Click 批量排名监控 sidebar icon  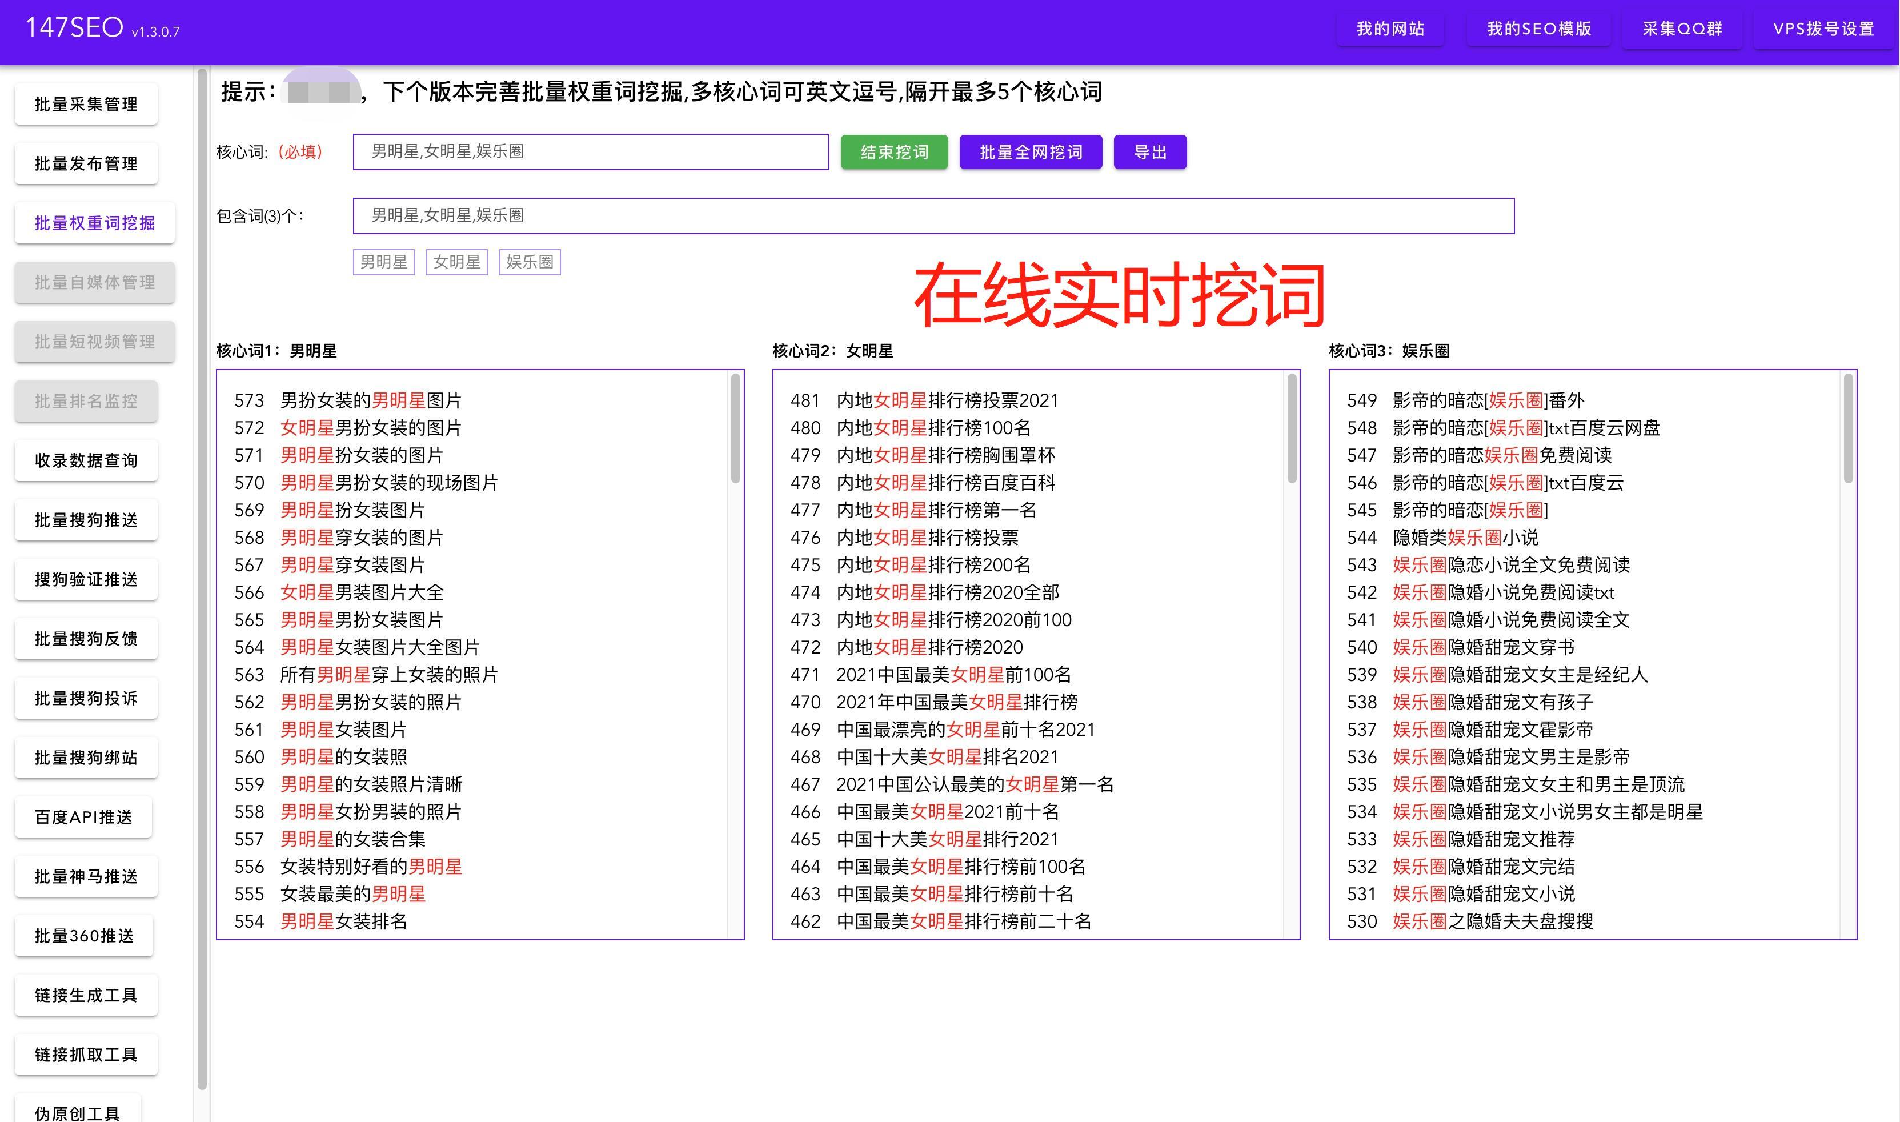(x=94, y=400)
